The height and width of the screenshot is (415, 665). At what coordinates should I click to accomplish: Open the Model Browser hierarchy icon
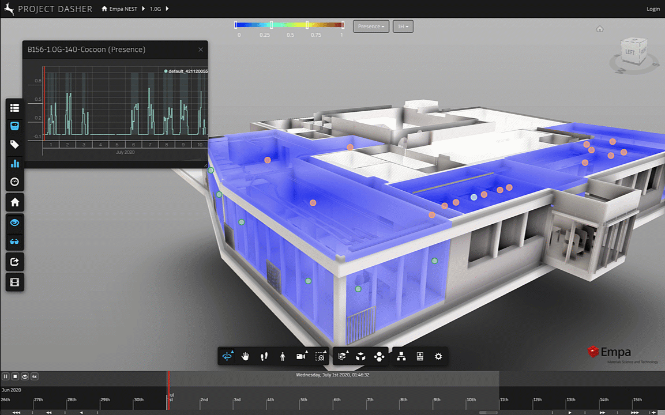tap(401, 357)
